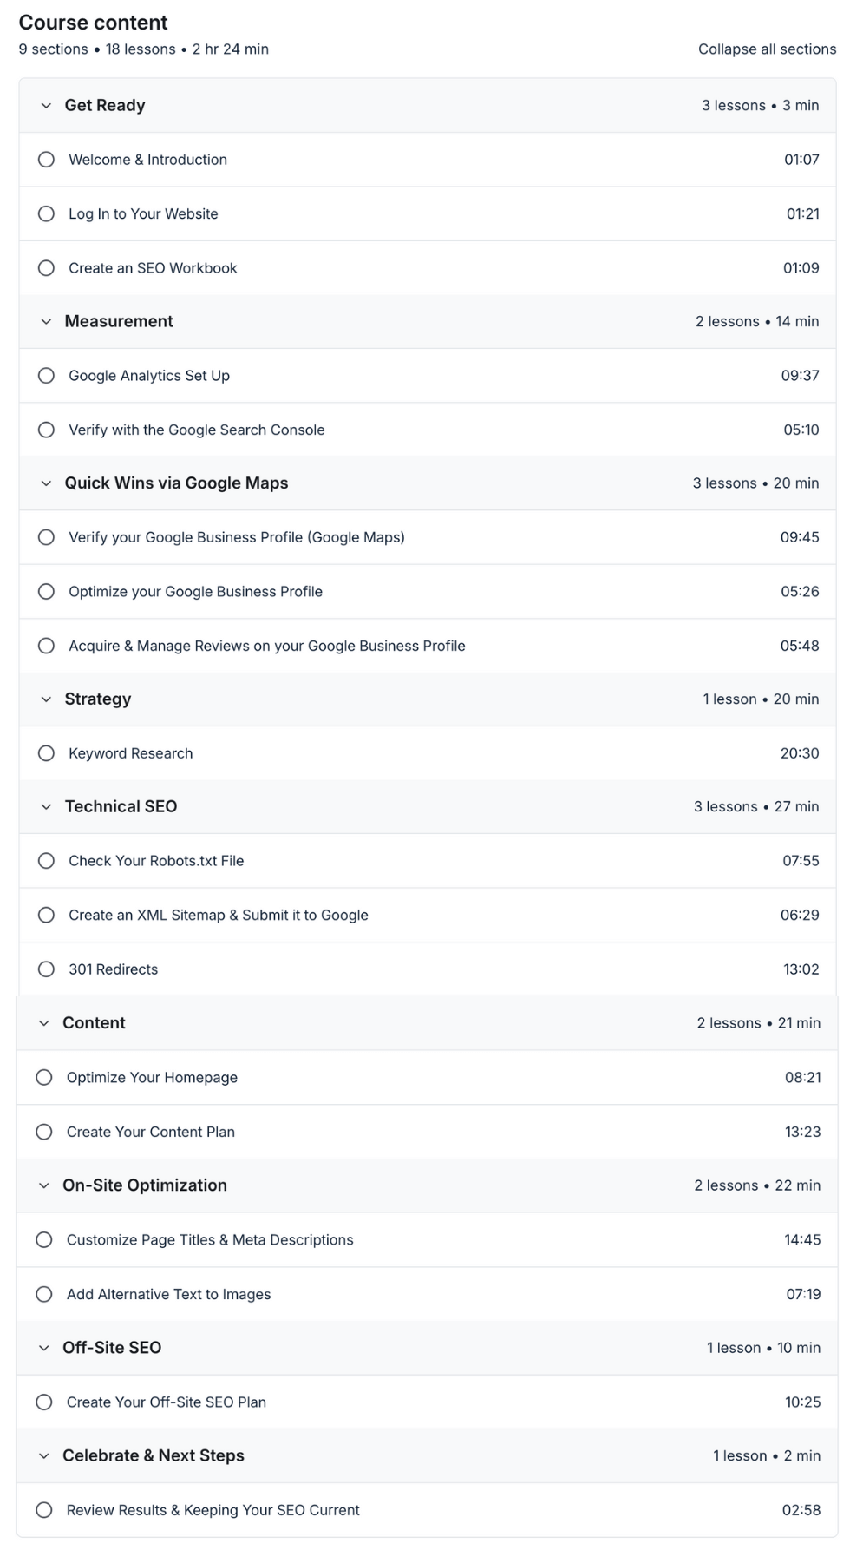850x1550 pixels.
Task: Mark Add Alternative Text to Images complete
Action: (46, 1294)
